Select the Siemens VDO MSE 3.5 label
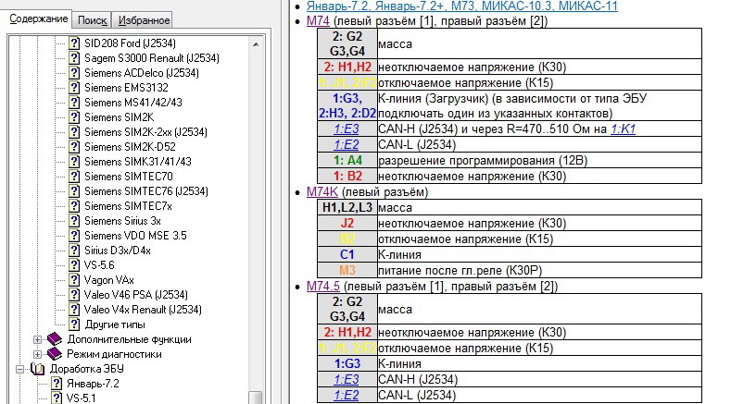The image size is (731, 404). [135, 236]
